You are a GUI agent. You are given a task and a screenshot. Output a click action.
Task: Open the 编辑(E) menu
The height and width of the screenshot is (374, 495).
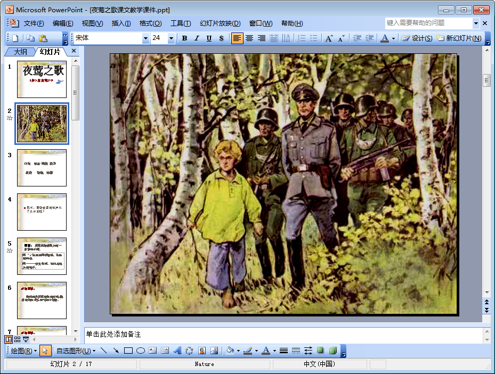pyautogui.click(x=63, y=23)
